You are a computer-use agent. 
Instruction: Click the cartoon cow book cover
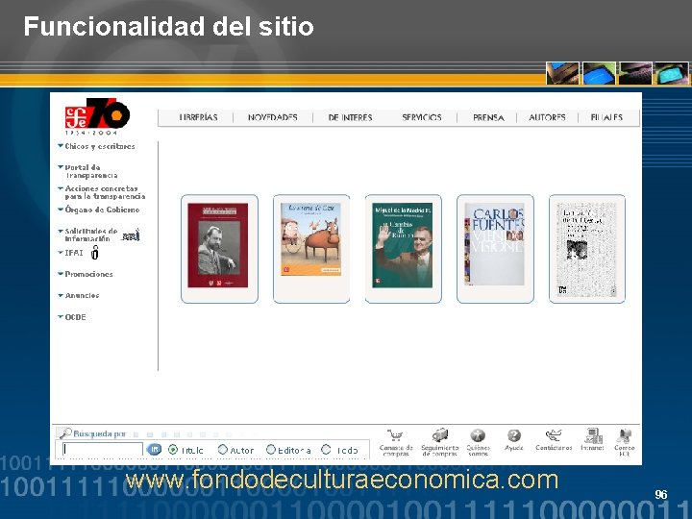tap(310, 239)
